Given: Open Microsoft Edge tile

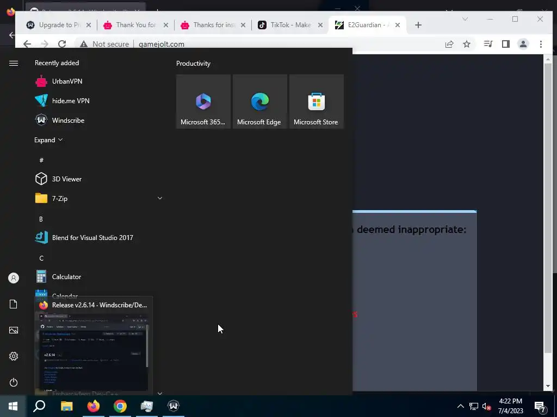Looking at the screenshot, I should [x=259, y=102].
